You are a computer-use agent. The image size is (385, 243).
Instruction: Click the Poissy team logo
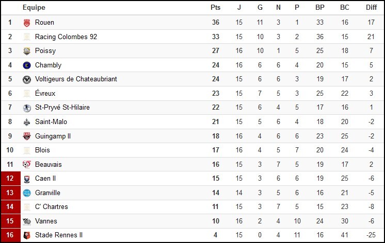click(27, 51)
